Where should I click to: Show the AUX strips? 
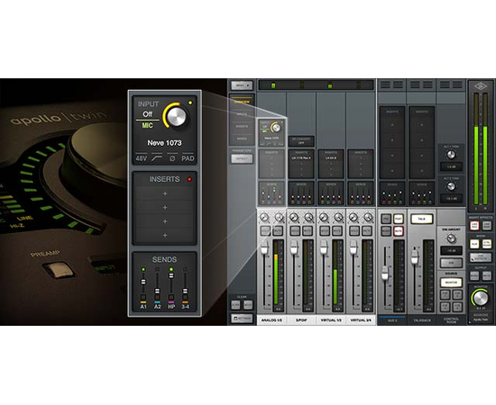(474, 244)
